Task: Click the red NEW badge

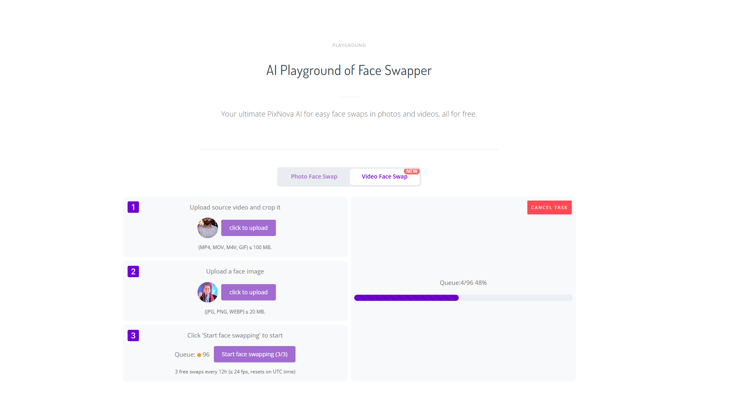Action: click(x=411, y=171)
